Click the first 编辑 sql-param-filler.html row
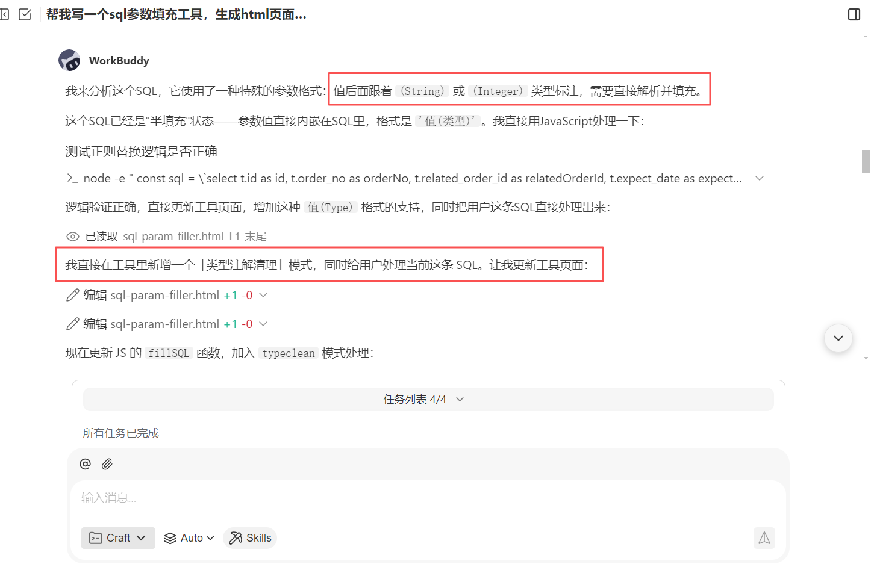Screen dimensions: 871x576 click(x=167, y=295)
